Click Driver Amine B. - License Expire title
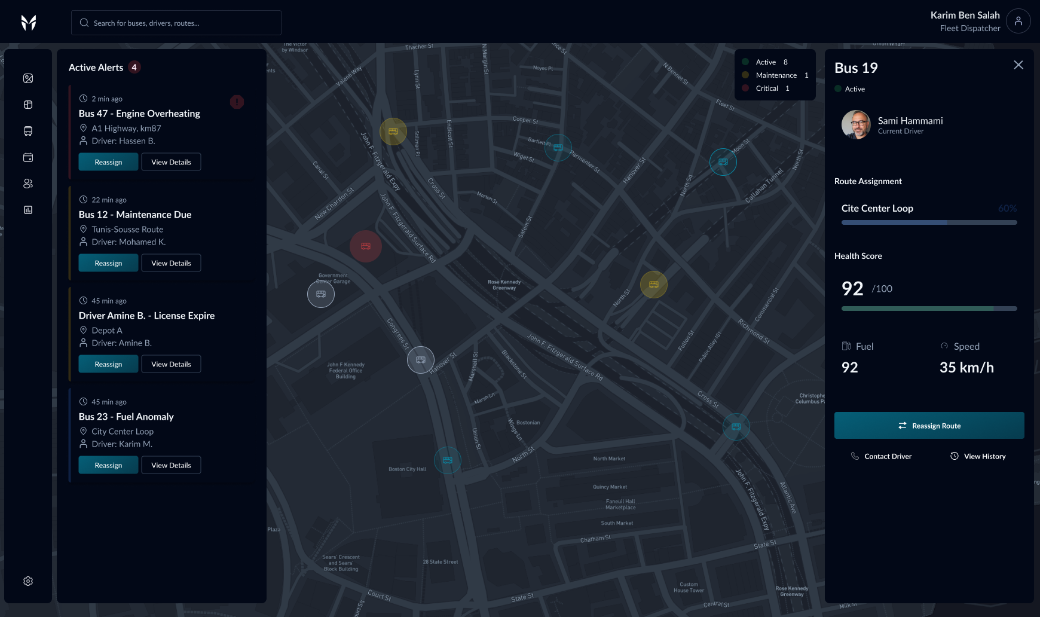The image size is (1040, 617). coord(146,316)
